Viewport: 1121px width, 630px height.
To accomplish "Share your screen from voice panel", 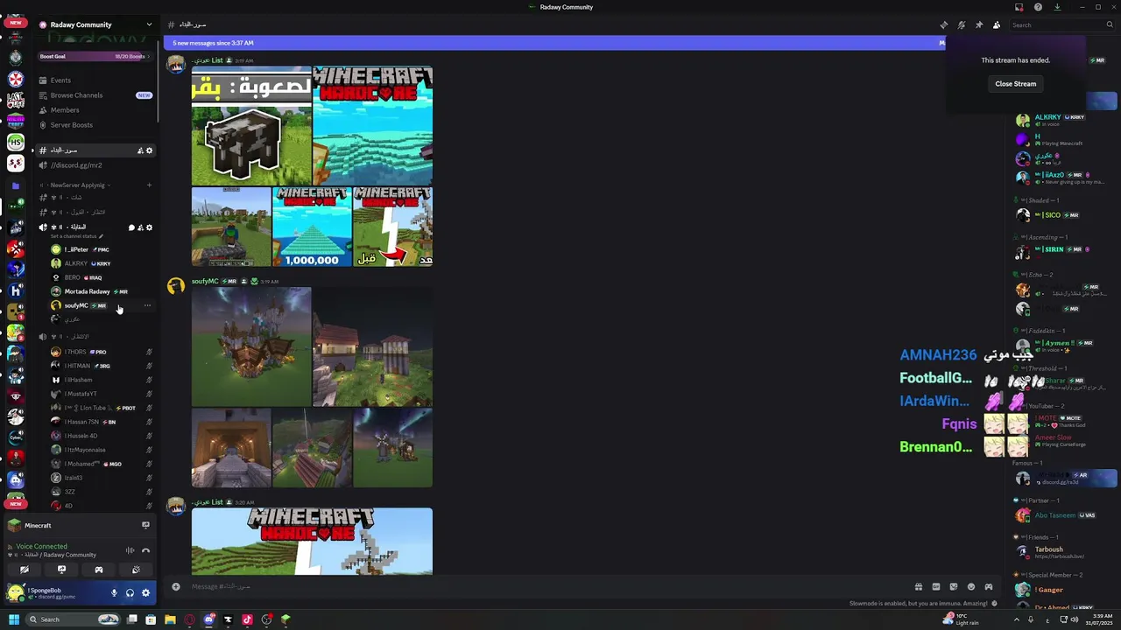I will (x=61, y=570).
